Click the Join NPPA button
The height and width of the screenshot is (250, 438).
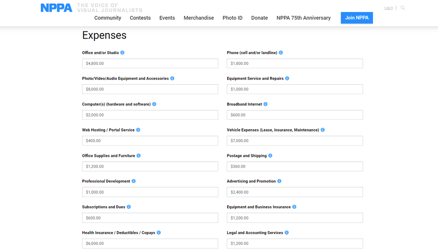tap(357, 18)
